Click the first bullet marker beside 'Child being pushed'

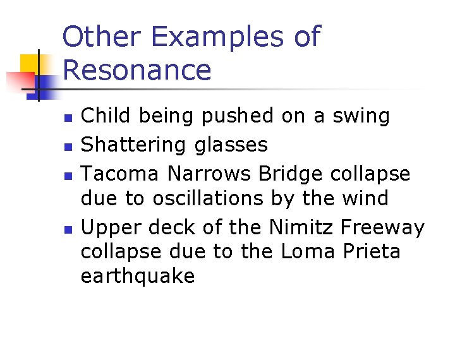(73, 118)
